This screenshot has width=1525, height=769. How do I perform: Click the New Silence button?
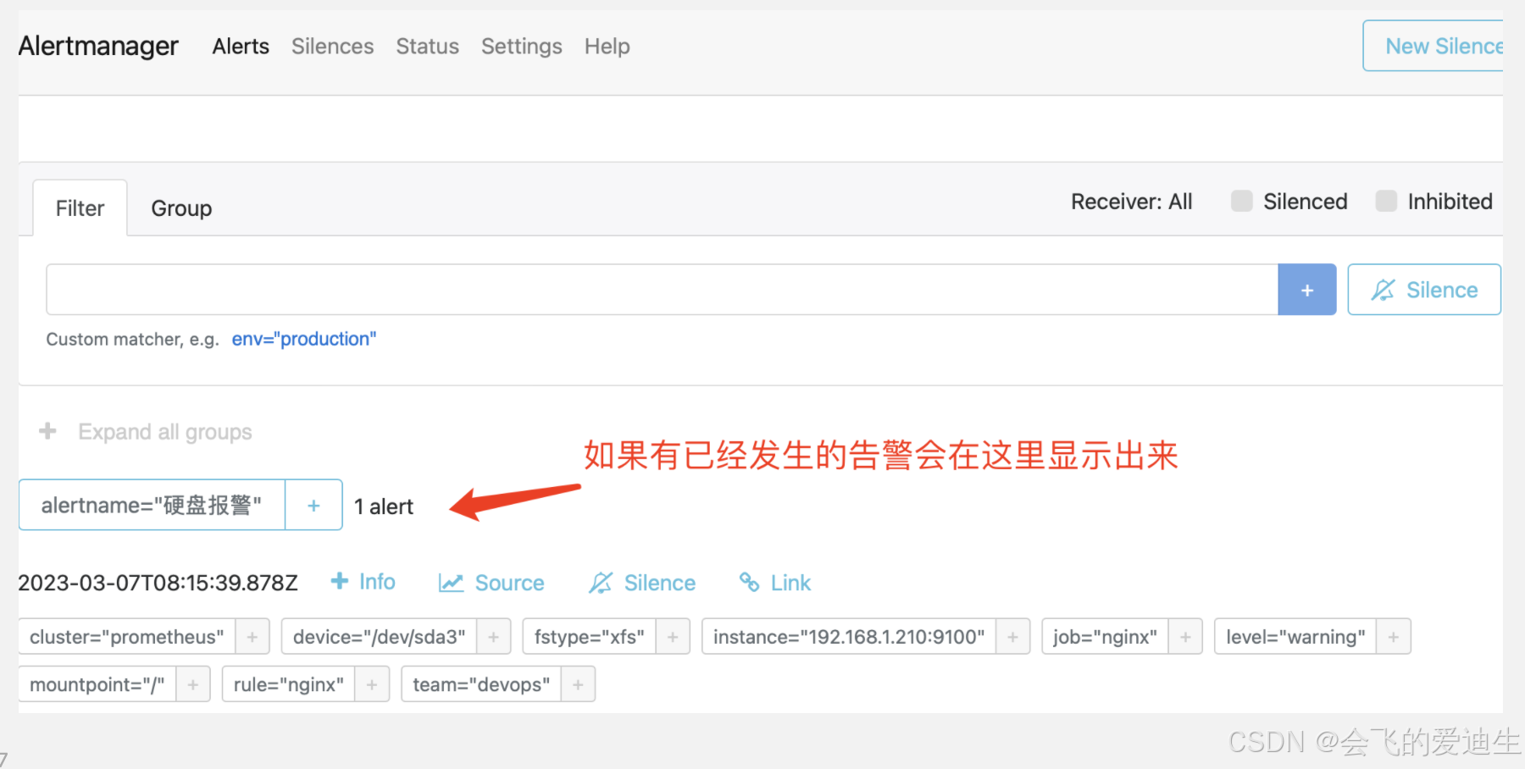tap(1433, 47)
